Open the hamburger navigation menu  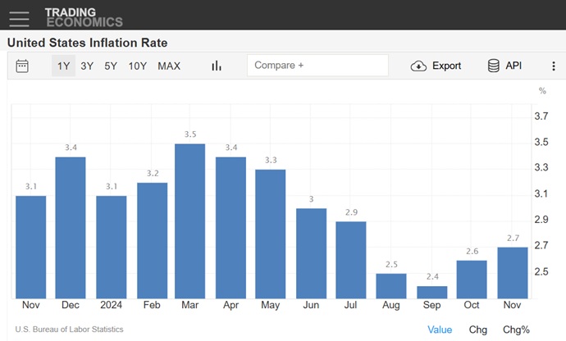point(18,16)
